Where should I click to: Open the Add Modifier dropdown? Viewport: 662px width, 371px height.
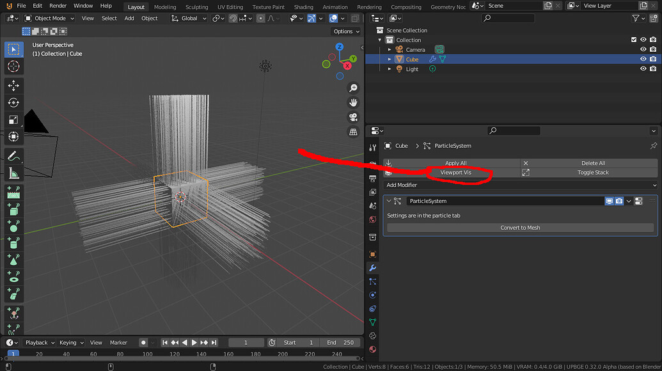(520, 185)
